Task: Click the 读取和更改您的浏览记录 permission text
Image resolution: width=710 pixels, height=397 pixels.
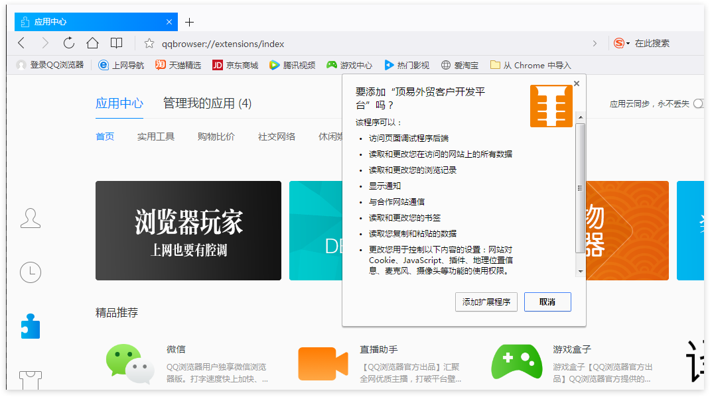Action: (413, 170)
